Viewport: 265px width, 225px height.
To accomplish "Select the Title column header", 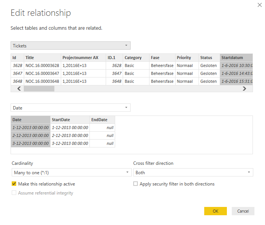I will click(42, 58).
